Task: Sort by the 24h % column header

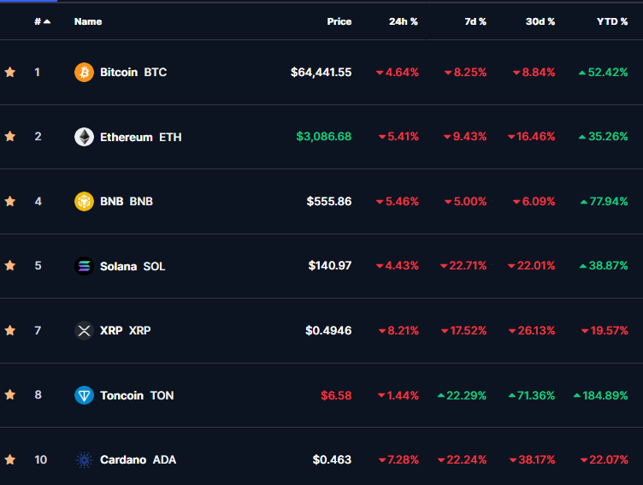Action: pos(403,21)
